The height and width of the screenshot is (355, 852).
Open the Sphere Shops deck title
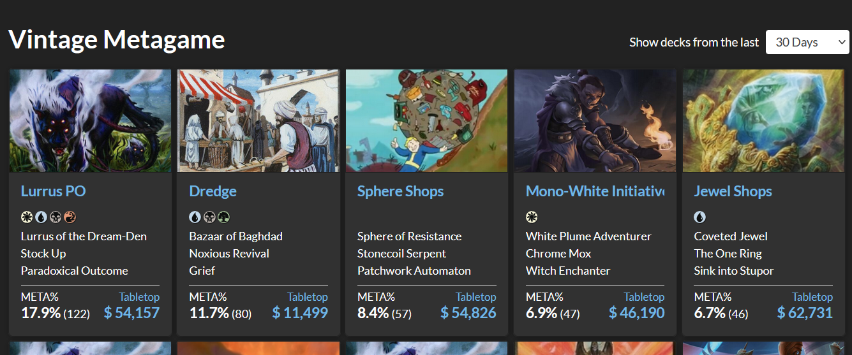400,191
